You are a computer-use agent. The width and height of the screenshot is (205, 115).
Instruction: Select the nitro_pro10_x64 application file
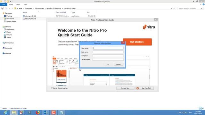coord(31,16)
